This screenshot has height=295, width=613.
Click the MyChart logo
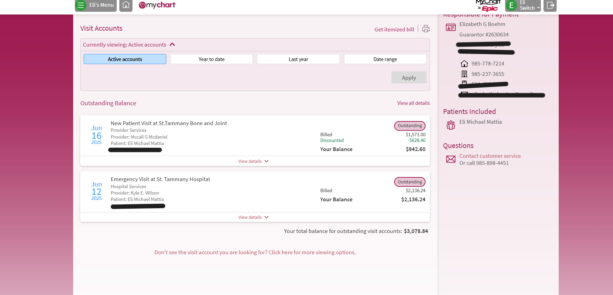(x=157, y=5)
